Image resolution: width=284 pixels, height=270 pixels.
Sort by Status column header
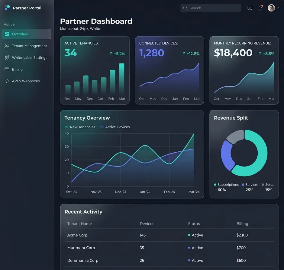pos(194,224)
